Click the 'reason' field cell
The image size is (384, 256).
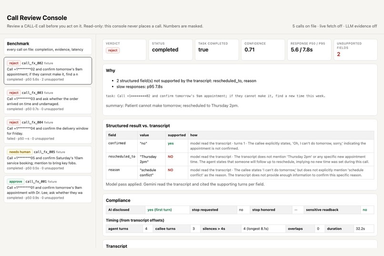tap(122, 173)
